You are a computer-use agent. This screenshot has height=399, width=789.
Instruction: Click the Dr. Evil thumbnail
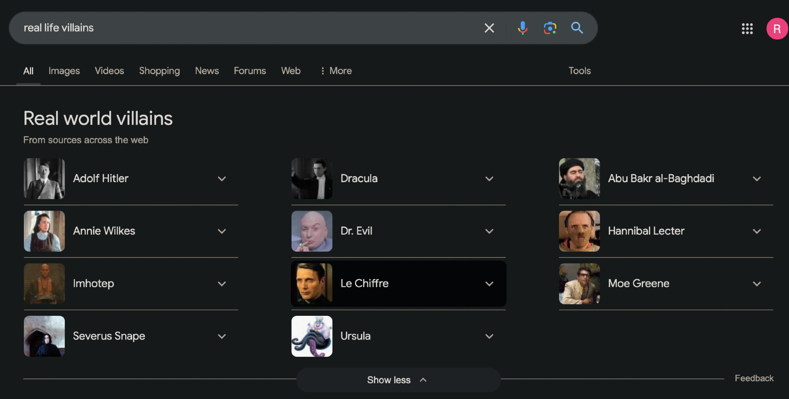point(312,231)
